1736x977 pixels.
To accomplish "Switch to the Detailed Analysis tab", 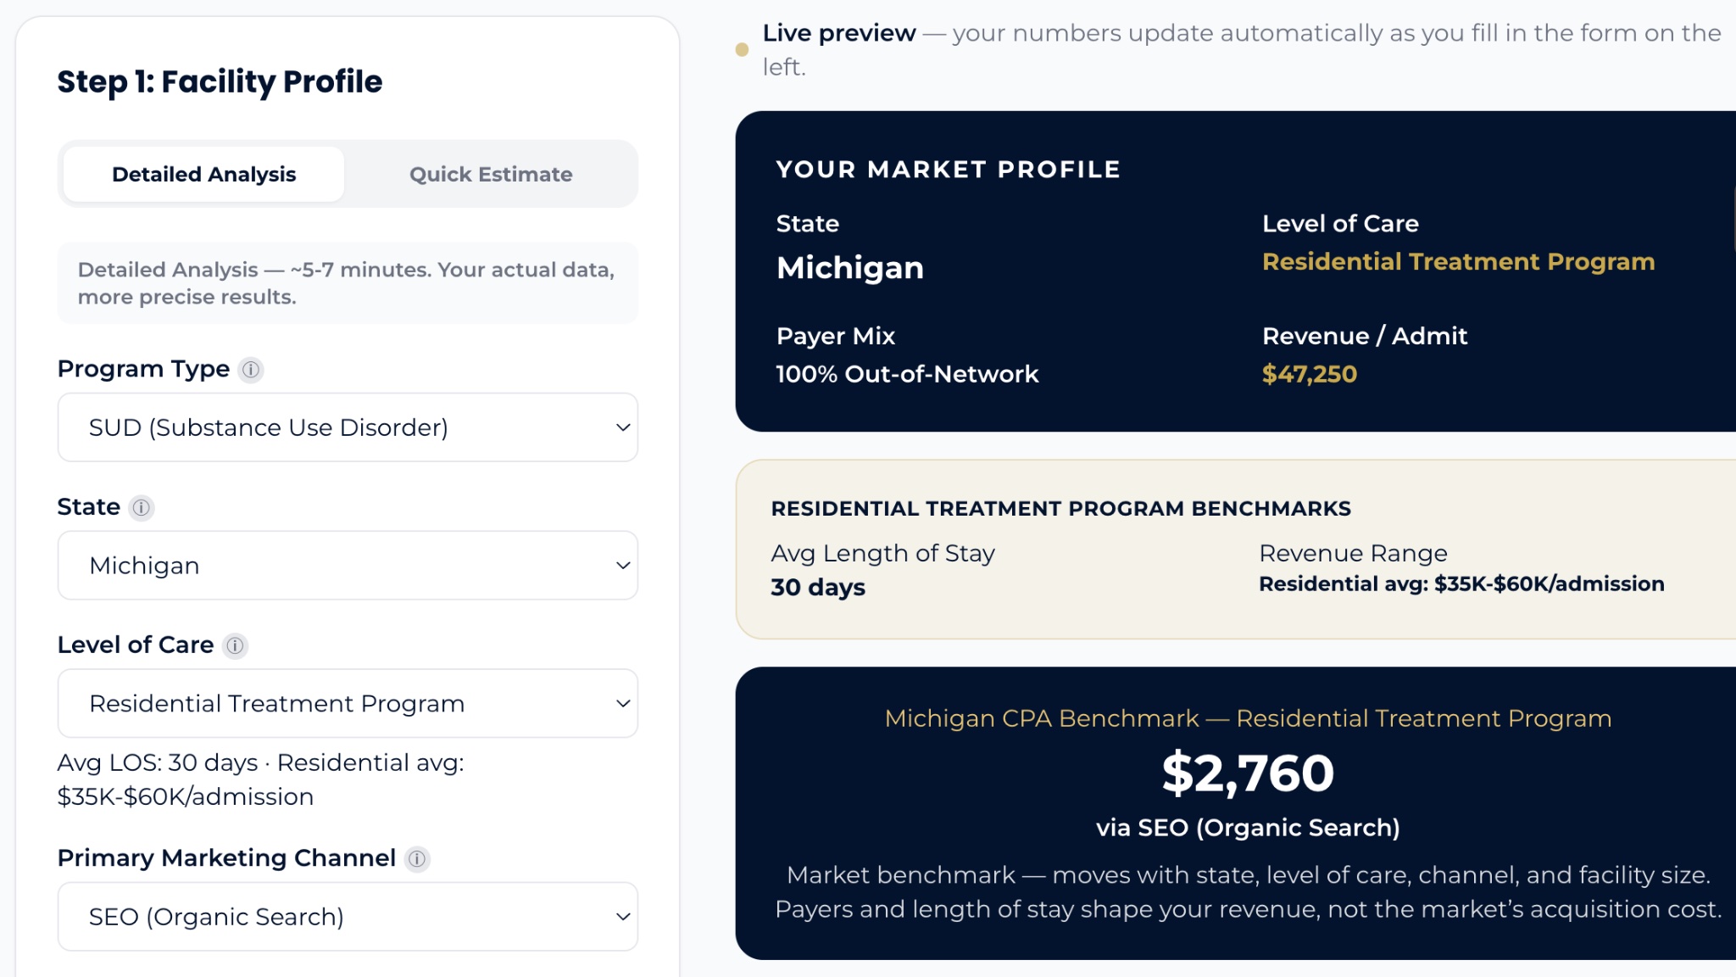I will [x=203, y=174].
